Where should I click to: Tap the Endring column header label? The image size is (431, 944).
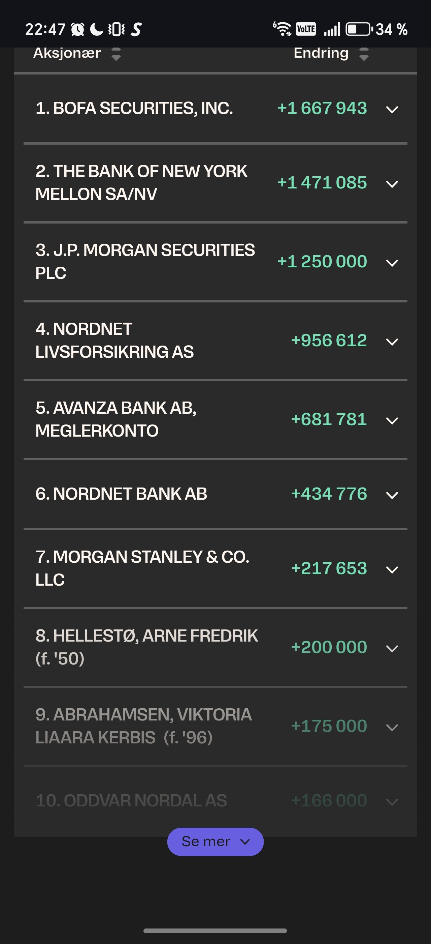coord(321,53)
